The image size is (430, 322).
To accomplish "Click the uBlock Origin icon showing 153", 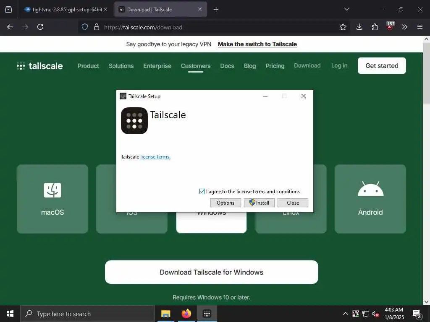I will tap(390, 26).
